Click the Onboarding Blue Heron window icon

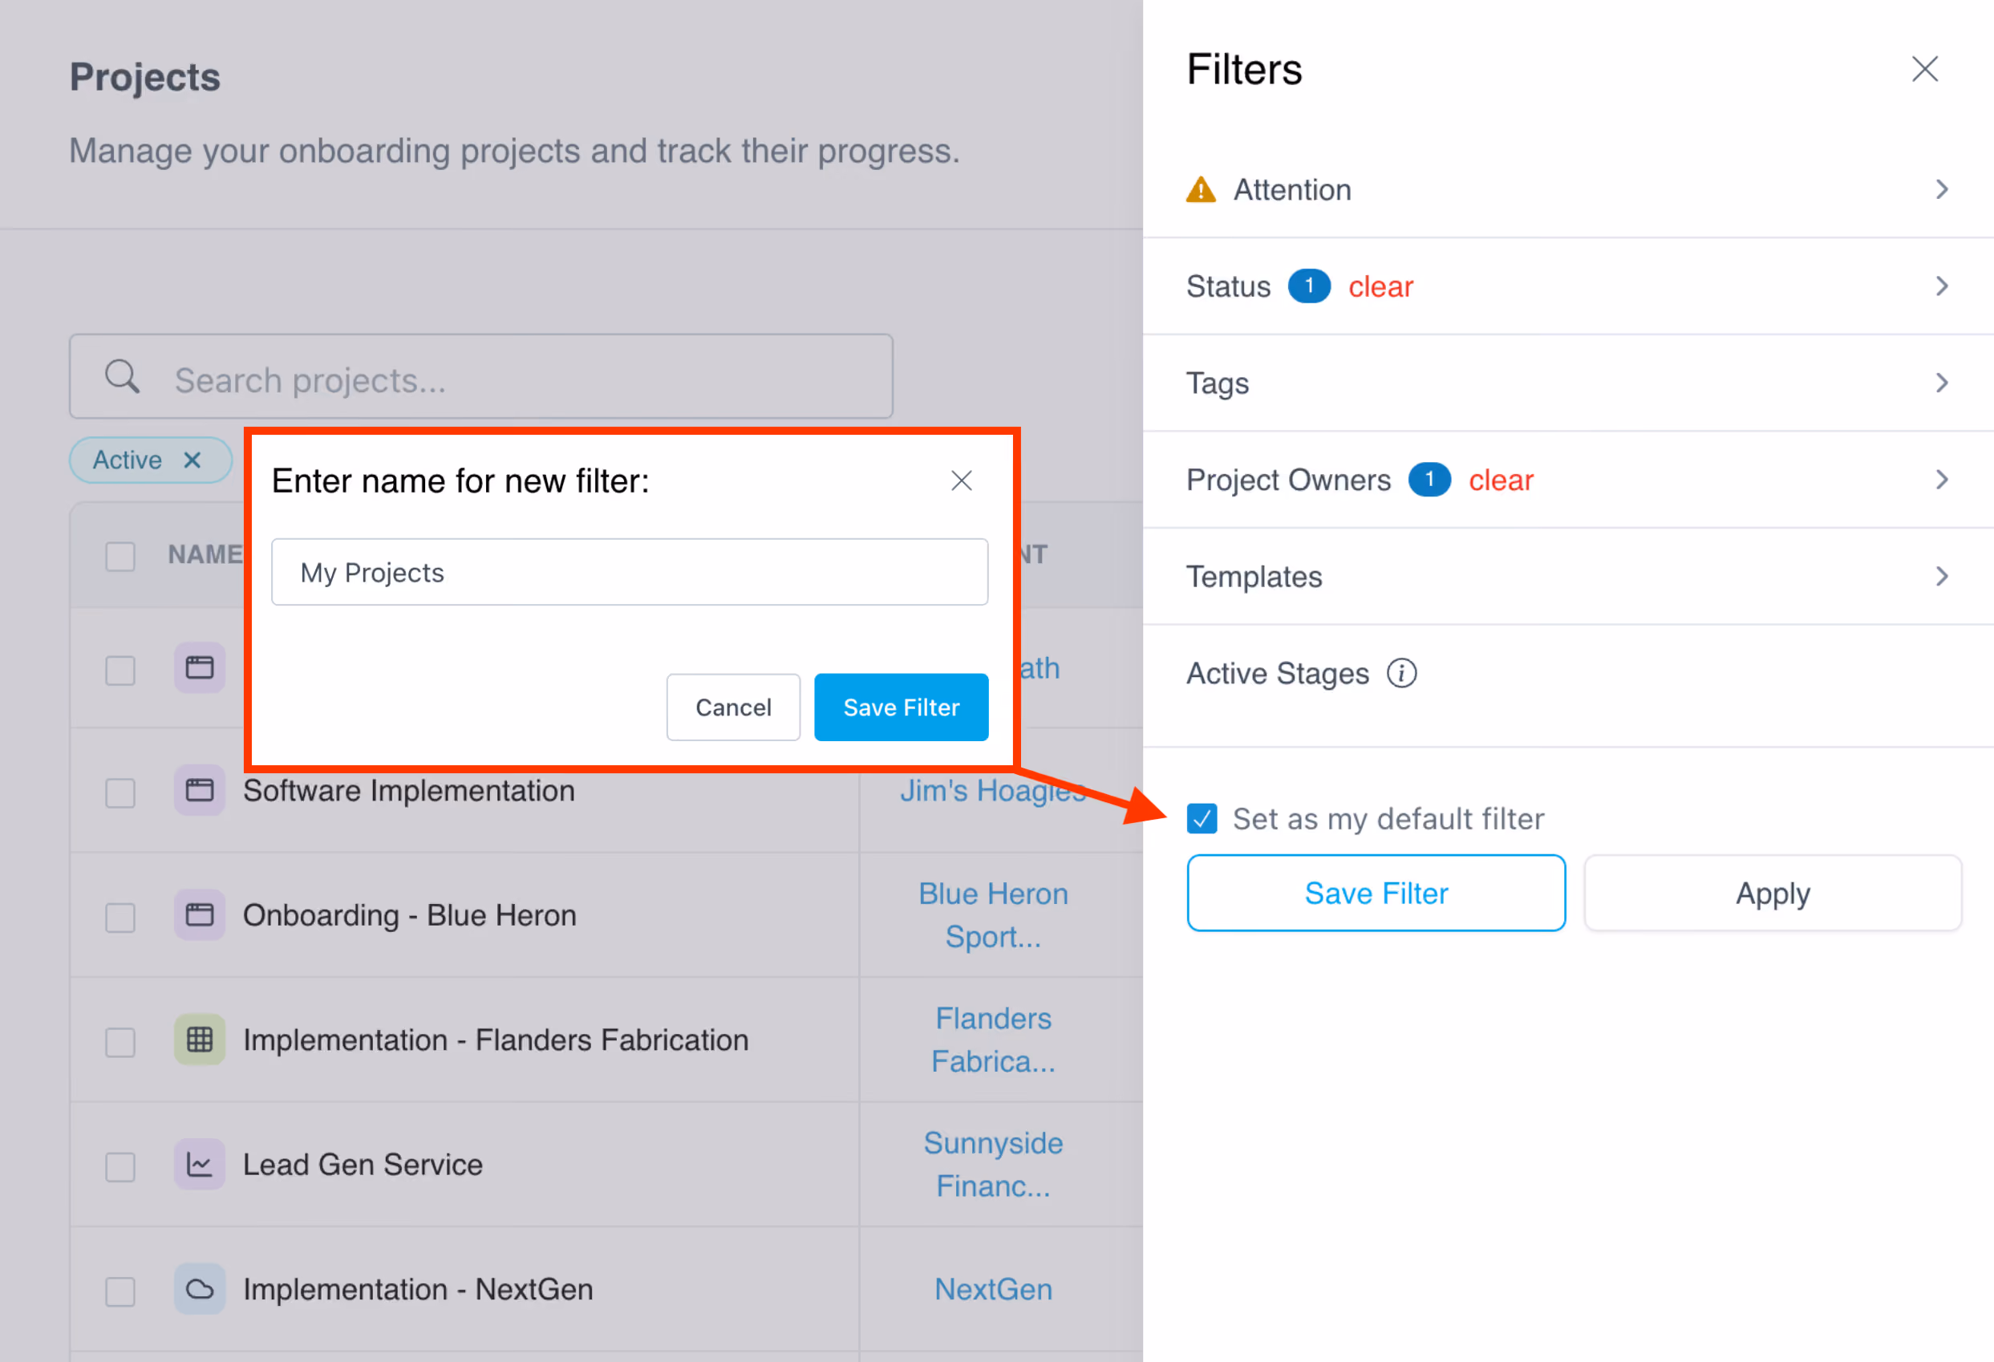pyautogui.click(x=199, y=915)
